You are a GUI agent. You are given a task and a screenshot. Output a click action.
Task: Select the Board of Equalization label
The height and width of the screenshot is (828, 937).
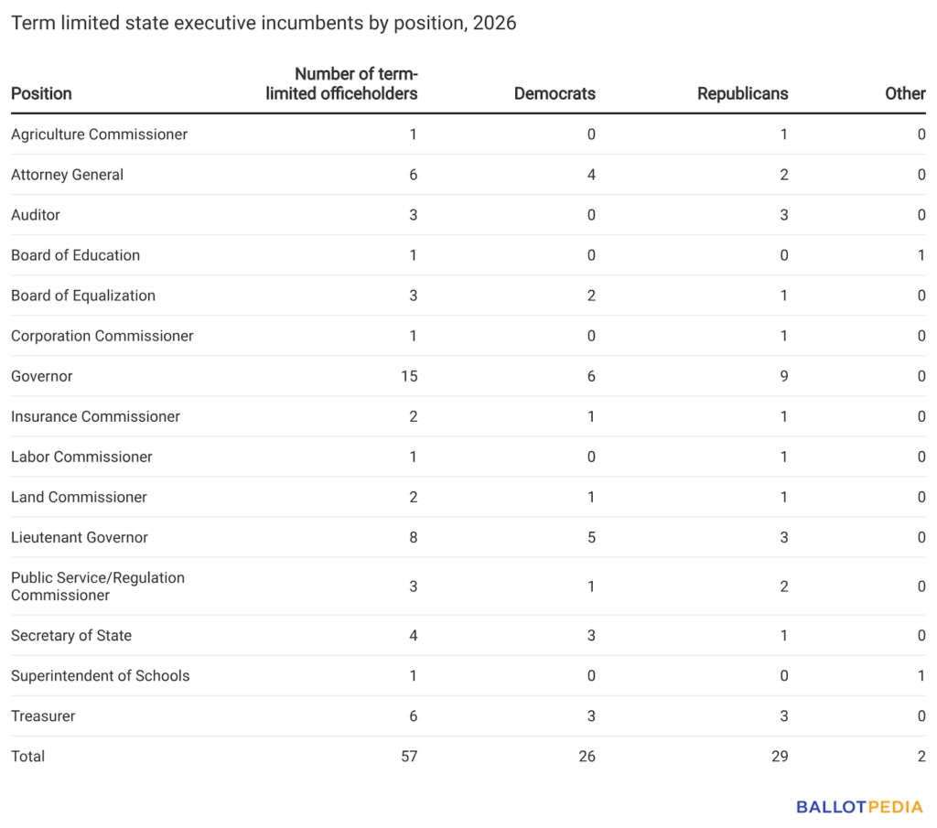83,296
